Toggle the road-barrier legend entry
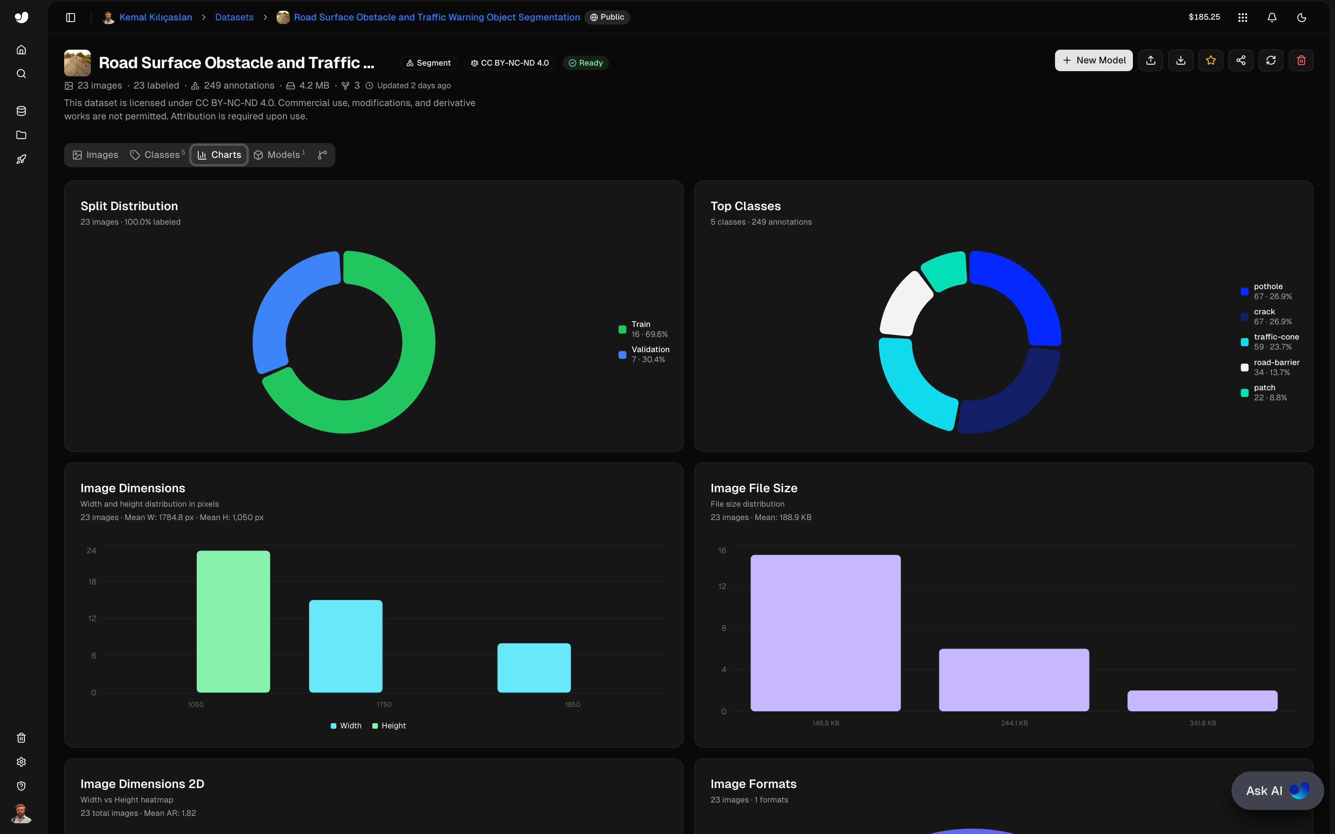This screenshot has height=834, width=1335. 1270,367
